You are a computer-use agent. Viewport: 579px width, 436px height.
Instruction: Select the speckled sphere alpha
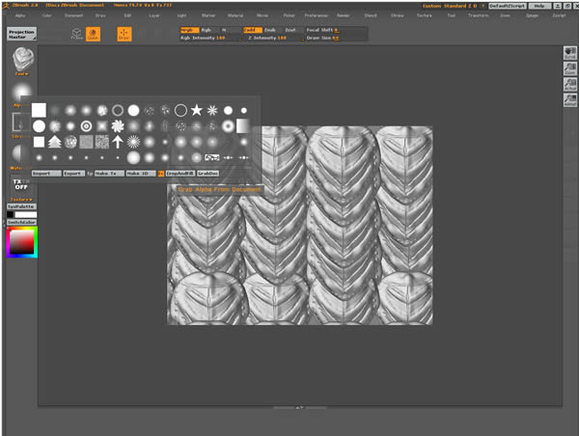coord(70,142)
